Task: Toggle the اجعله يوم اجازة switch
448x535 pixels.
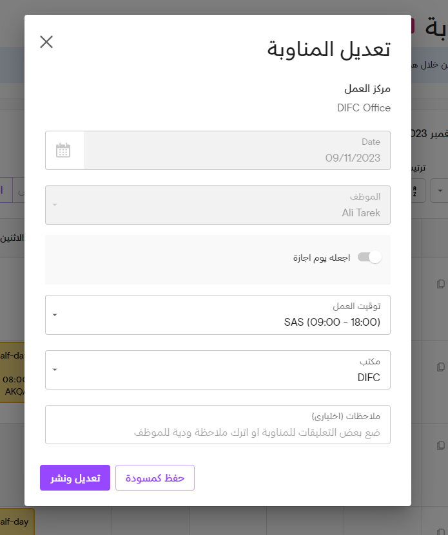Action: pos(369,257)
